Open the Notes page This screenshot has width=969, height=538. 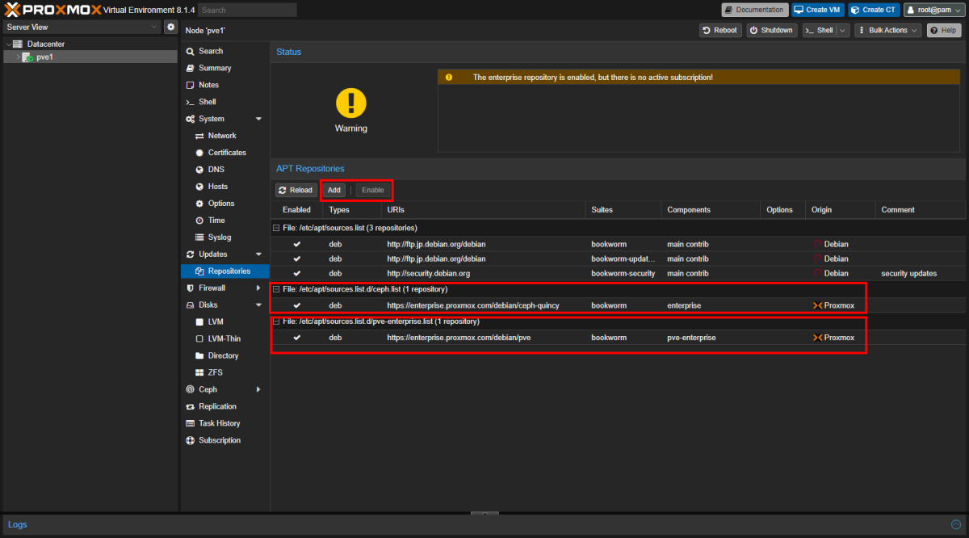pos(225,85)
